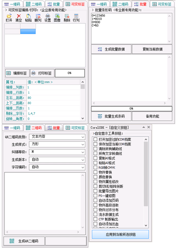This screenshot has width=180, height=249.
Task: Click 复制当前数据 button
Action: (x=152, y=49)
